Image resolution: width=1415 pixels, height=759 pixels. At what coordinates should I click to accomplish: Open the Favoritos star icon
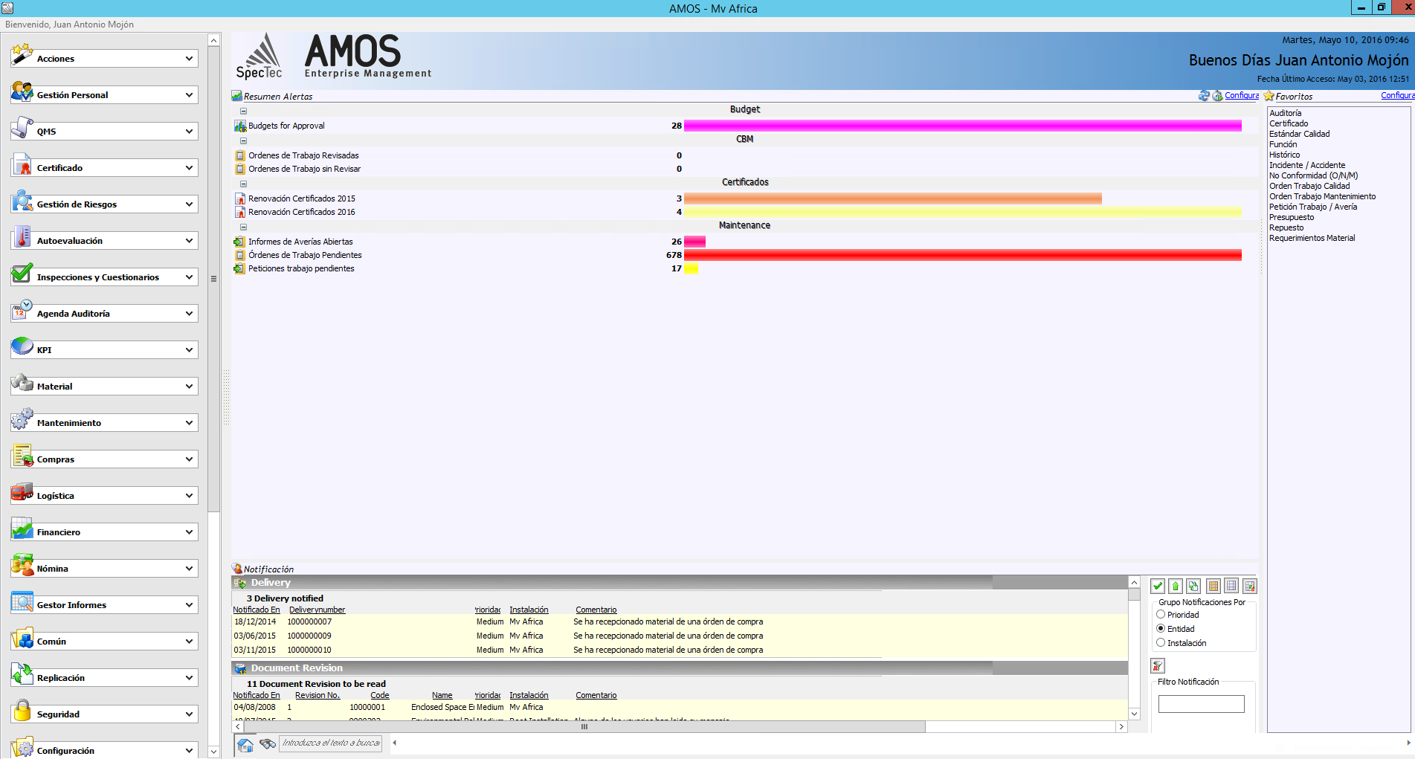pos(1268,96)
